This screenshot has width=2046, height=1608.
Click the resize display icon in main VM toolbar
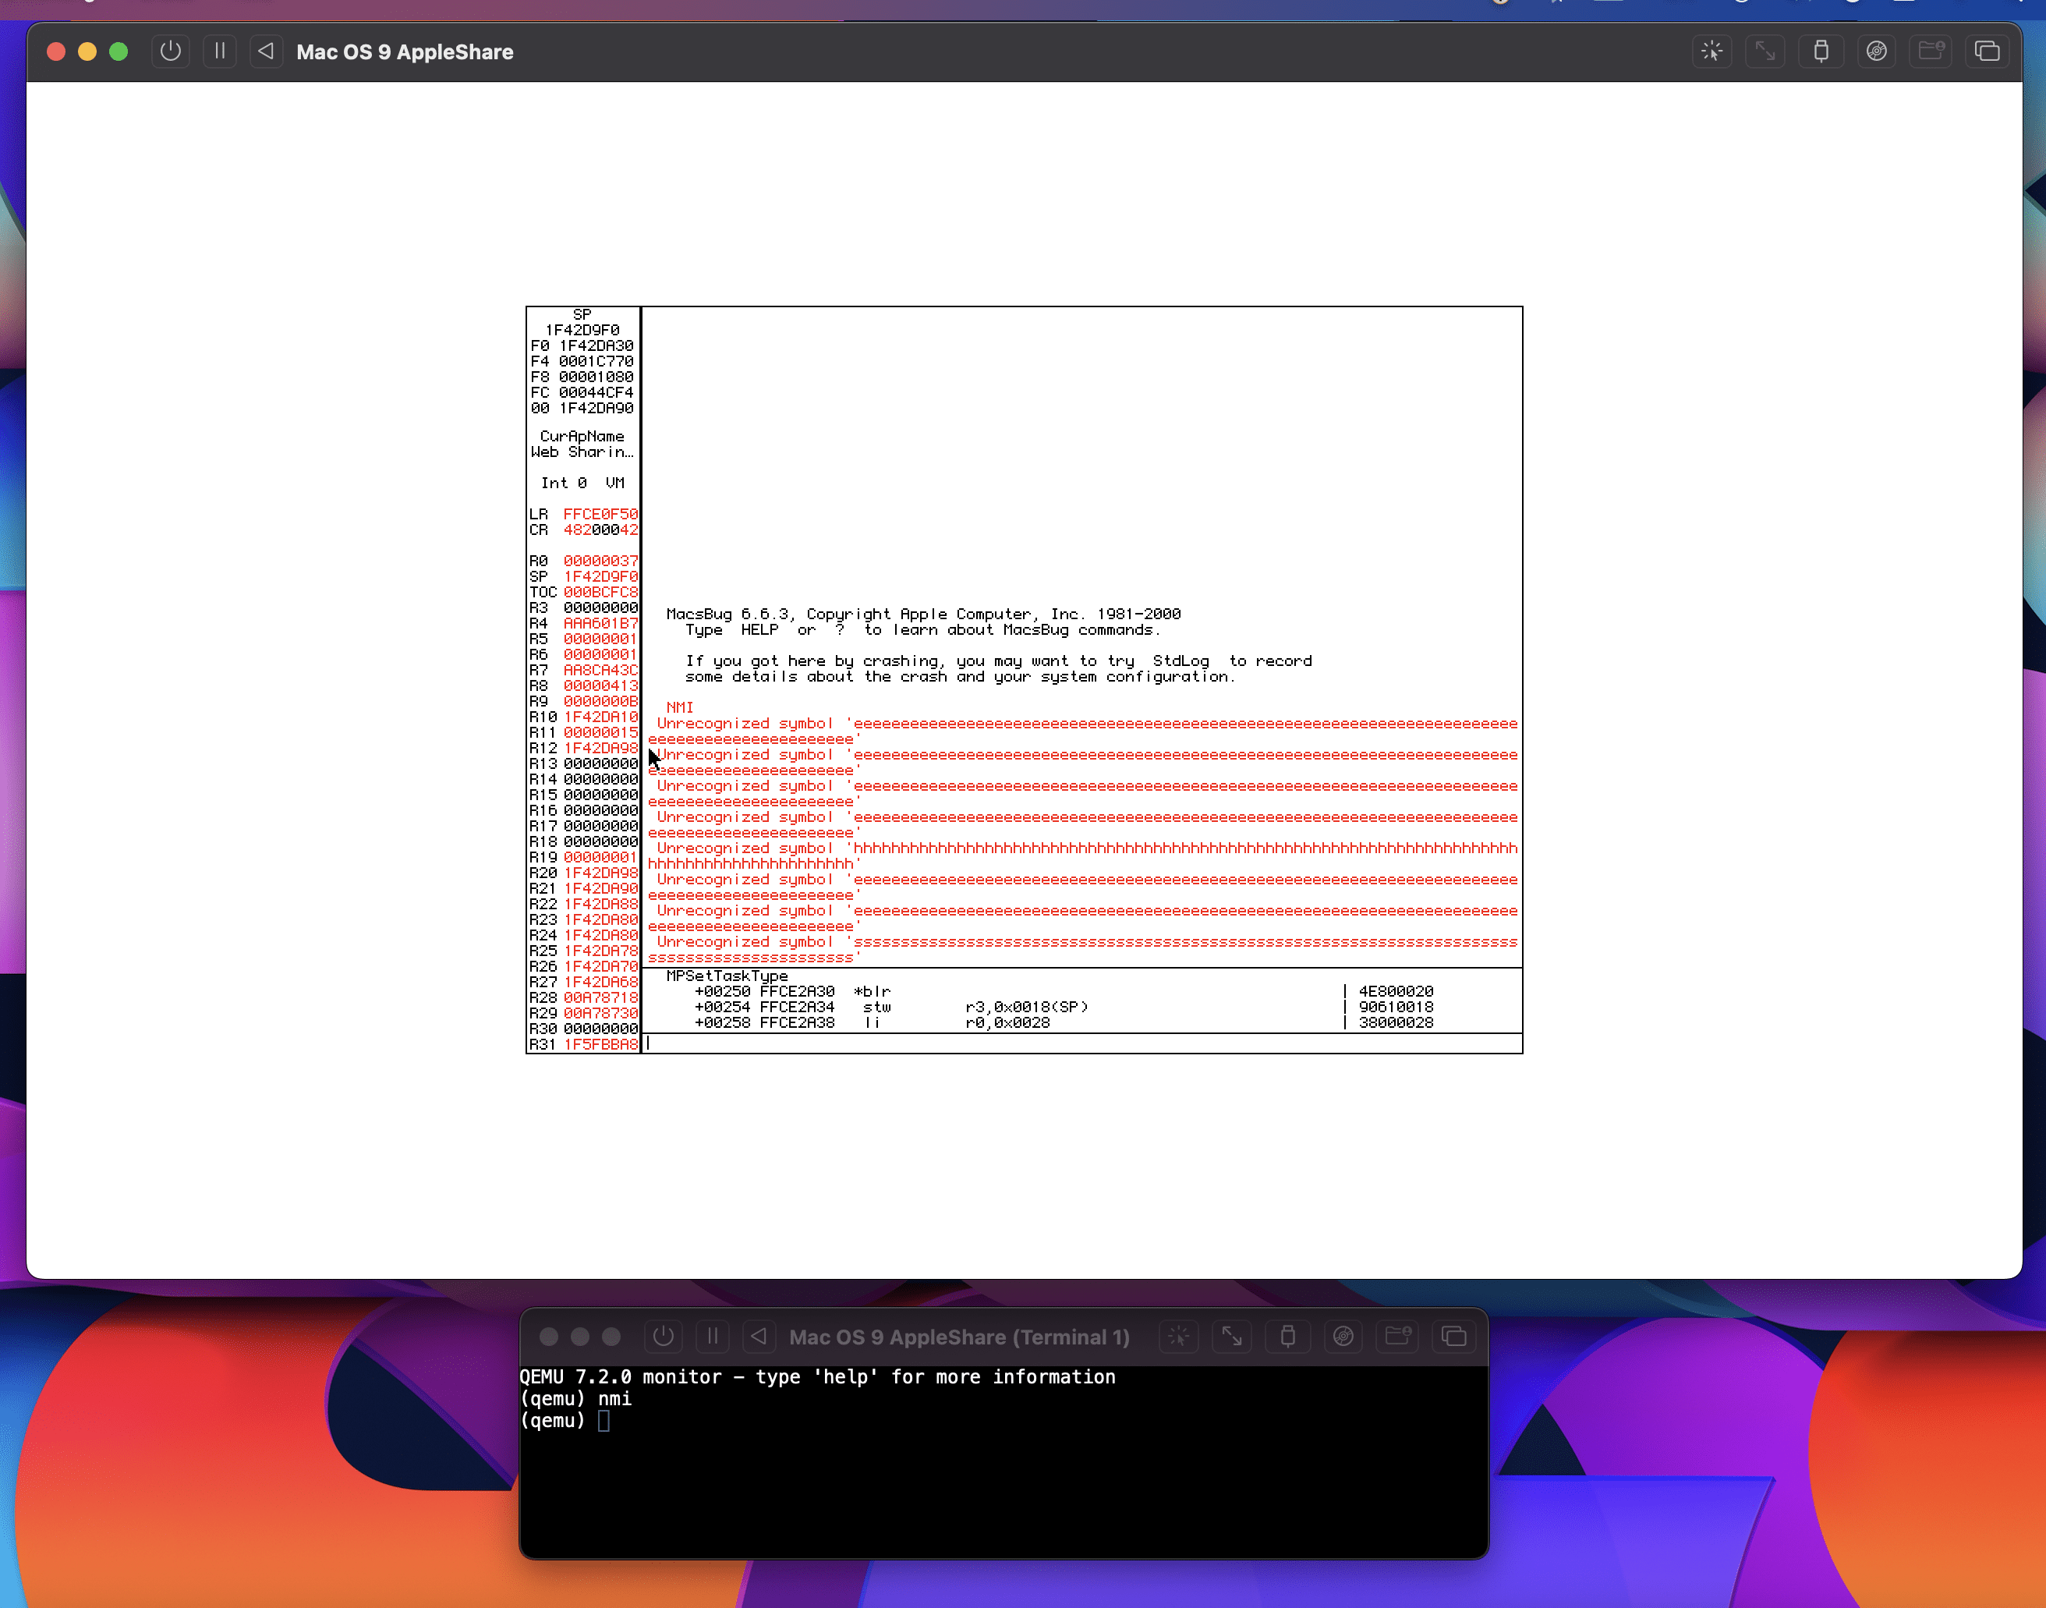(1765, 51)
